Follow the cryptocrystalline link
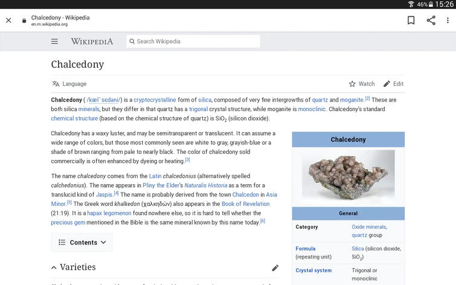The image size is (456, 285). [155, 100]
